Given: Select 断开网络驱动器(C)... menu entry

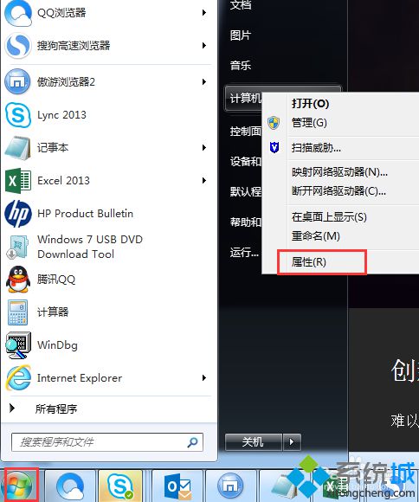Looking at the screenshot, I should click(338, 191).
